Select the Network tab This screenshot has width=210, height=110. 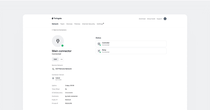click(x=55, y=24)
